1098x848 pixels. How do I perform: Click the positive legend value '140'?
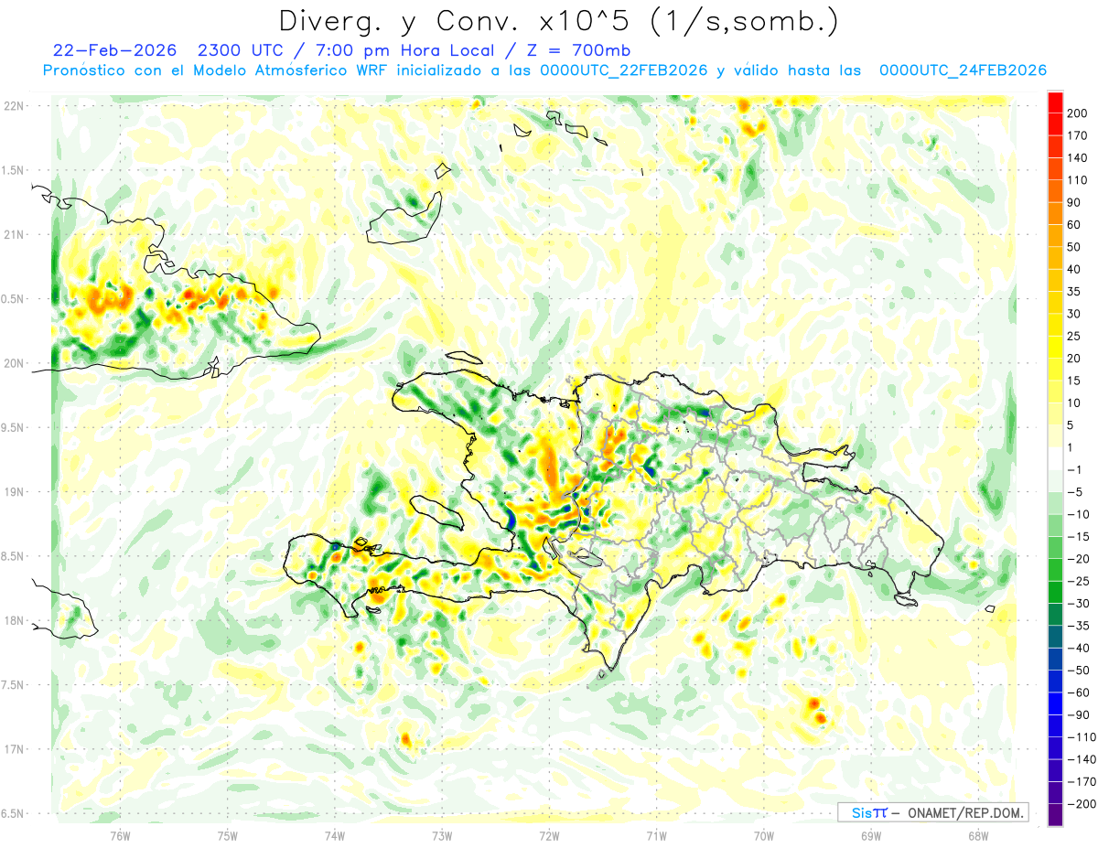(1078, 158)
